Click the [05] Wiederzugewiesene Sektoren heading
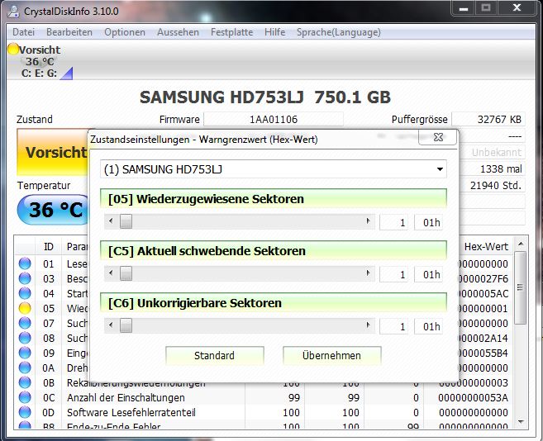This screenshot has width=543, height=441. tap(274, 199)
